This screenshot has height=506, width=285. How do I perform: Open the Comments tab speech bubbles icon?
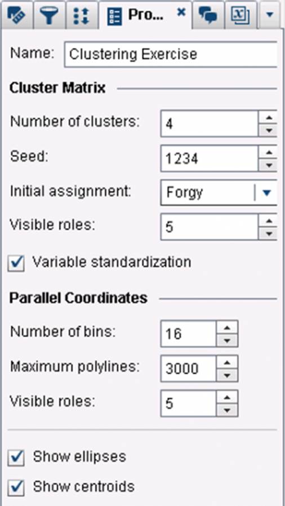click(208, 15)
